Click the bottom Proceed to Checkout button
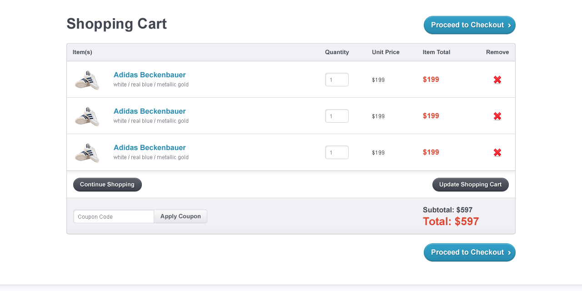This screenshot has width=582, height=291. [x=469, y=252]
